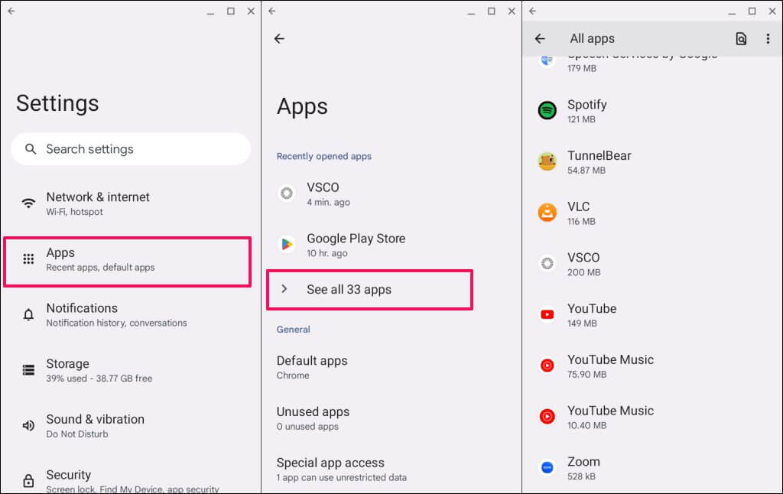Click the YouTube Music icon with 10.40 MB

point(547,417)
